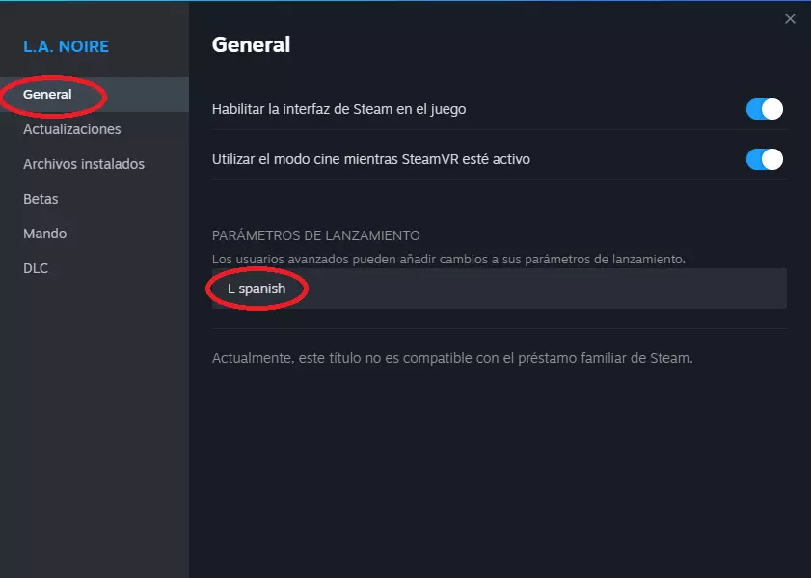Click blank area below family sharing note
The image size is (811, 578).
coord(499,463)
